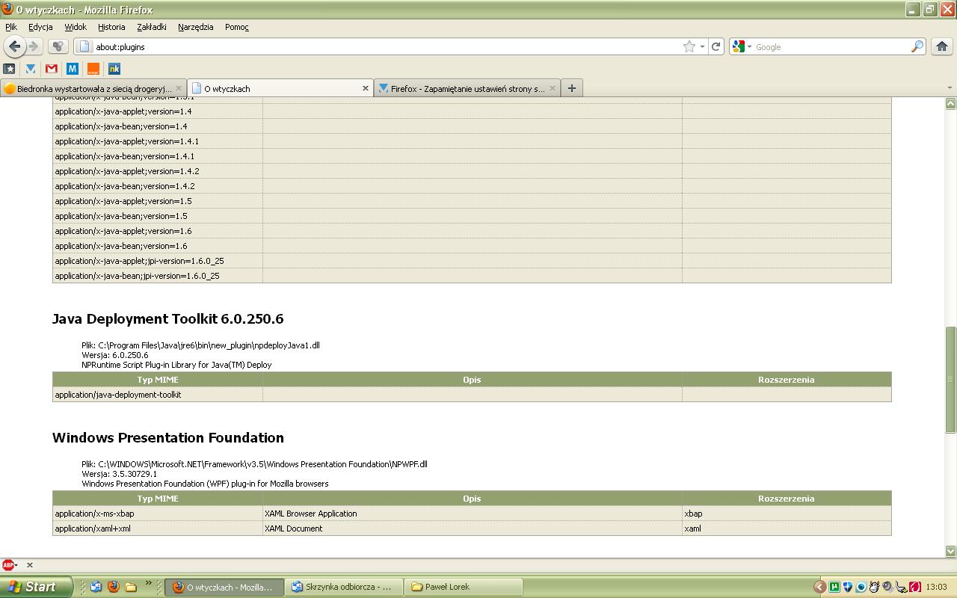This screenshot has width=957, height=598.
Task: Open the 'Paweł Lorek' folder taskbar button
Action: click(x=464, y=587)
